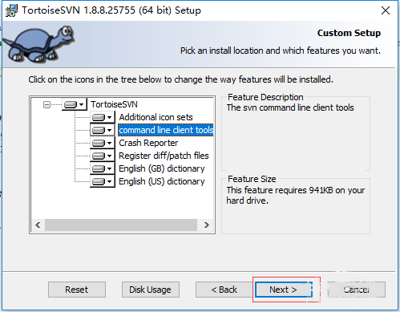Open the Disk Usage dialog
The width and height of the screenshot is (400, 312).
pyautogui.click(x=151, y=290)
